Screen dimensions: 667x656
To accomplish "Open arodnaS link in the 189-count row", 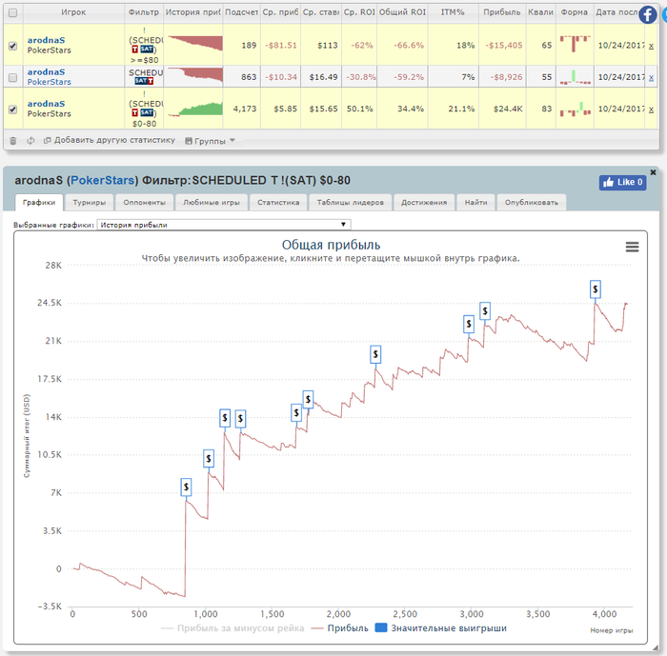I will 46,40.
